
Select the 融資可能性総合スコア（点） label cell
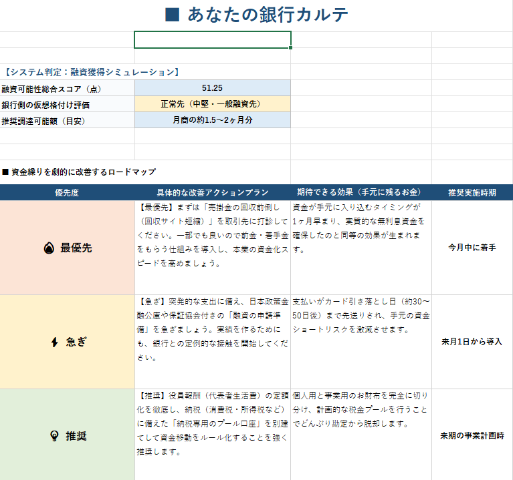(x=67, y=88)
